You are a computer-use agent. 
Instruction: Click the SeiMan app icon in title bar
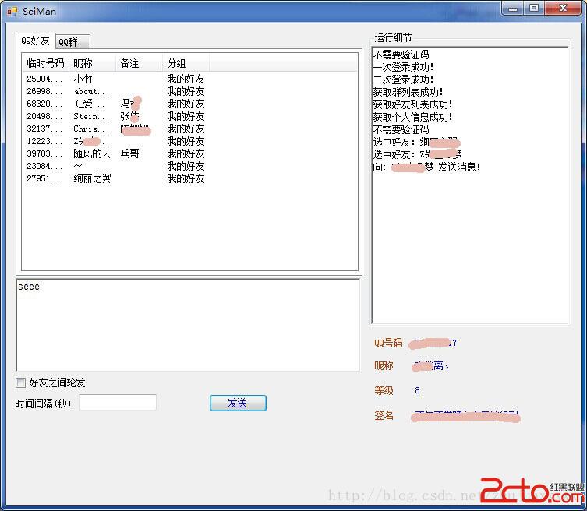pos(12,11)
